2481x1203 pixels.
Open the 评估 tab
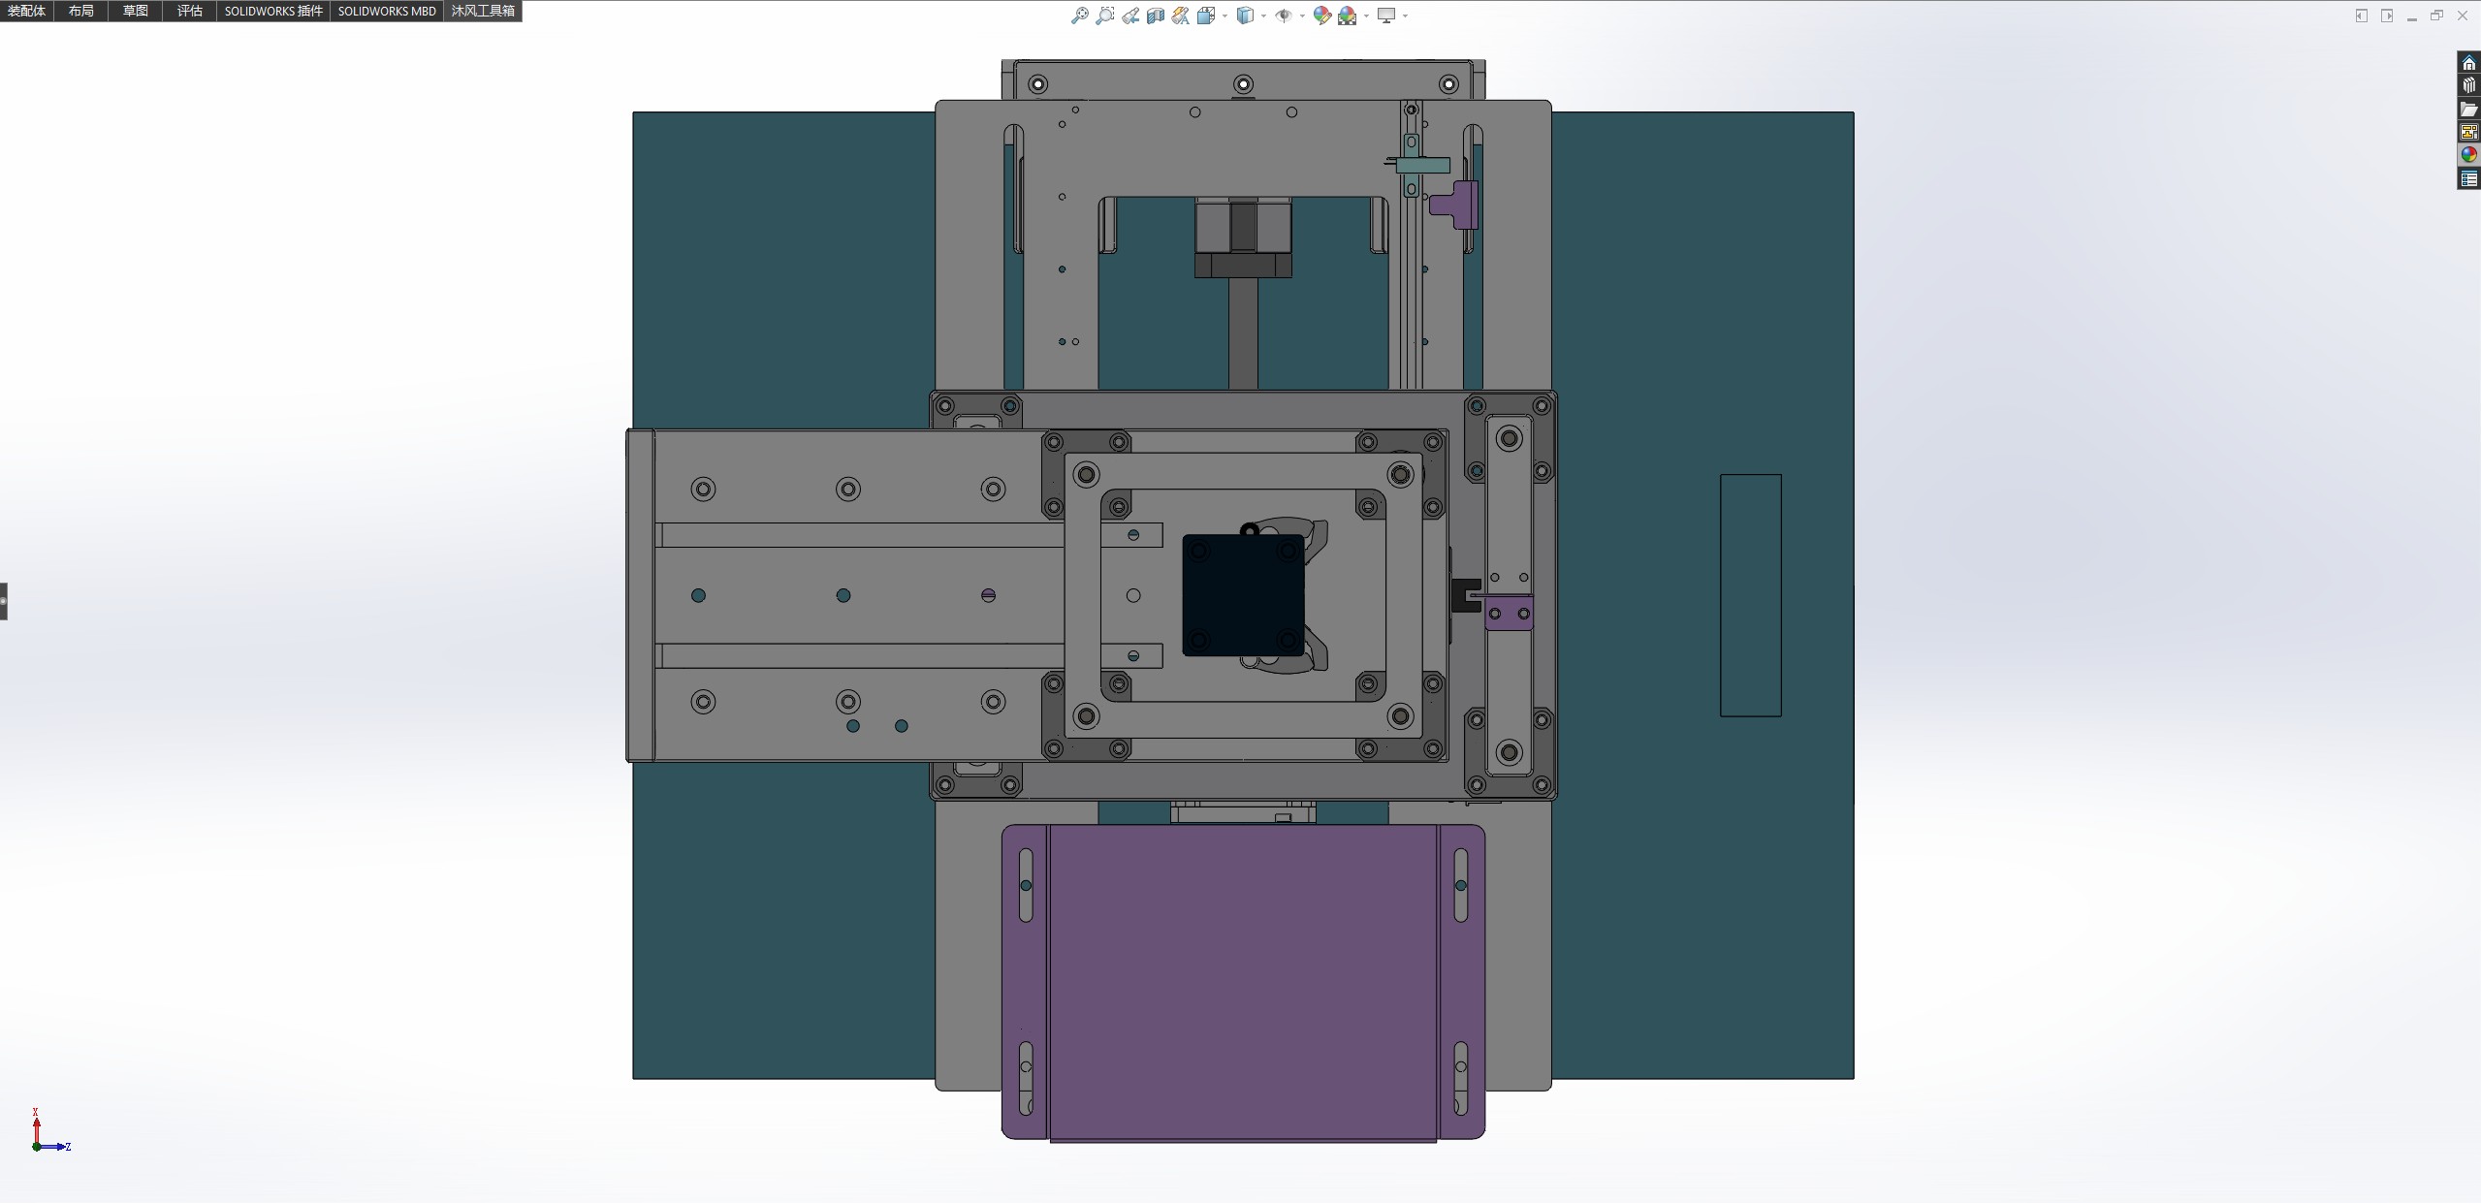pos(189,11)
